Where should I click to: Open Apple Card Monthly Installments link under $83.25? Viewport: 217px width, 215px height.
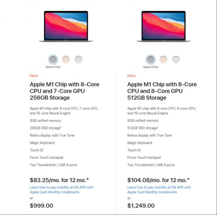(x=62, y=189)
